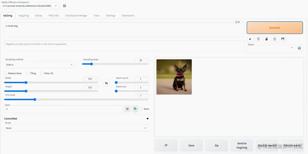Open the PNG Info tab
Viewport: 308px width, 154px height.
pos(54,15)
